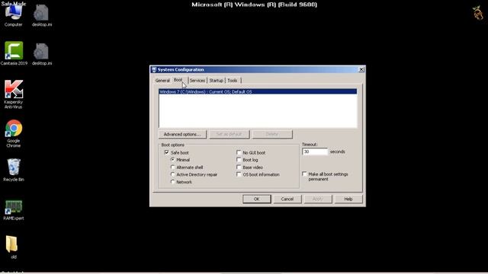Switch to the Services tab
This screenshot has width=488, height=274.
[x=197, y=81]
